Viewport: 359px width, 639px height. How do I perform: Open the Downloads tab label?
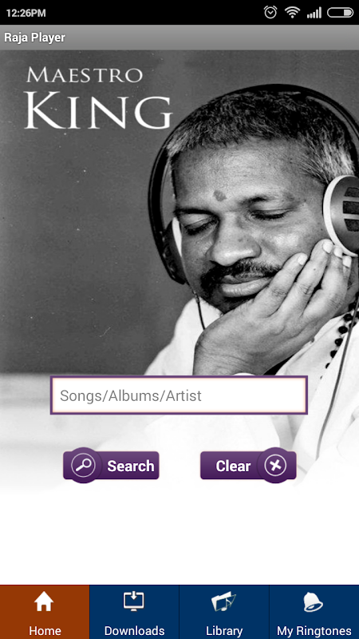click(134, 630)
